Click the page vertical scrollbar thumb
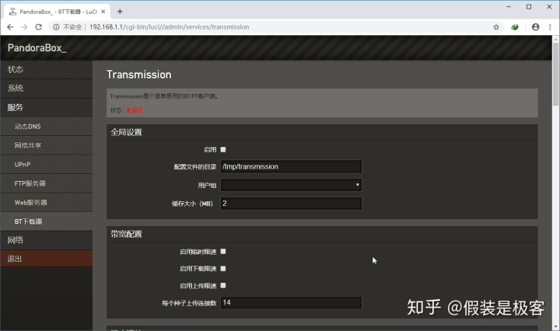 555,74
